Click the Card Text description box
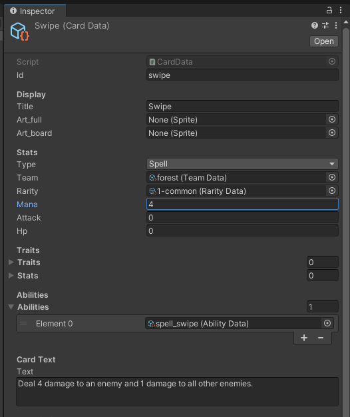 coord(177,392)
